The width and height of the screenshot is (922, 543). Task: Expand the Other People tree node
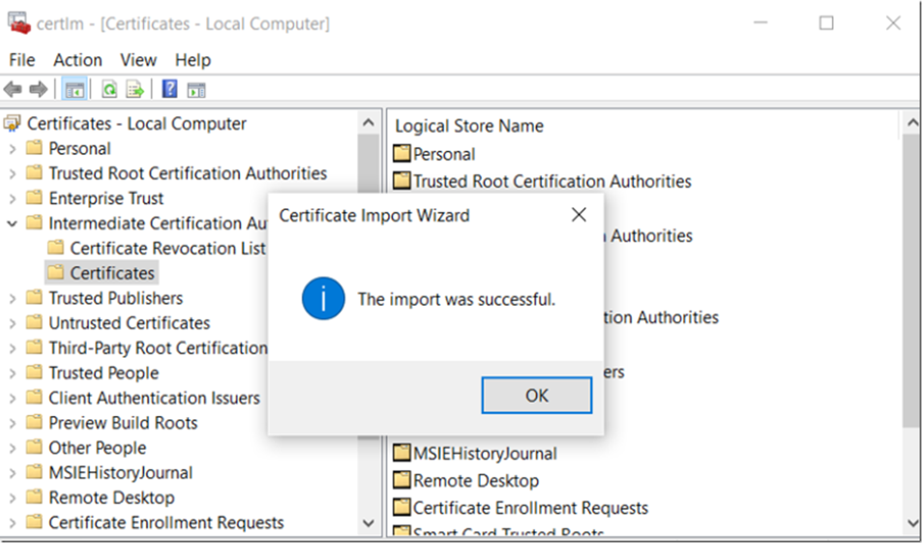click(x=13, y=448)
